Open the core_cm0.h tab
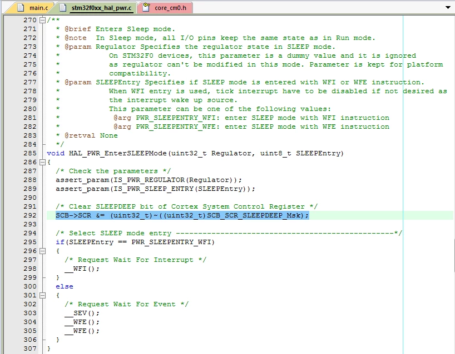Image resolution: width=455 pixels, height=354 pixels. click(x=166, y=8)
